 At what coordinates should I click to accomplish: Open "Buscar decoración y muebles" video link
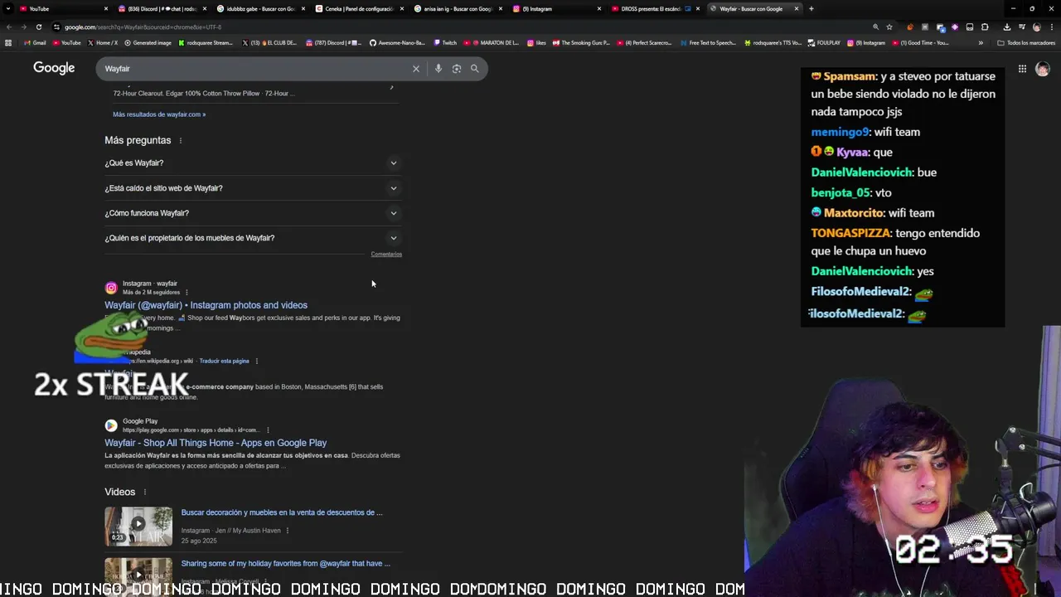click(x=282, y=512)
